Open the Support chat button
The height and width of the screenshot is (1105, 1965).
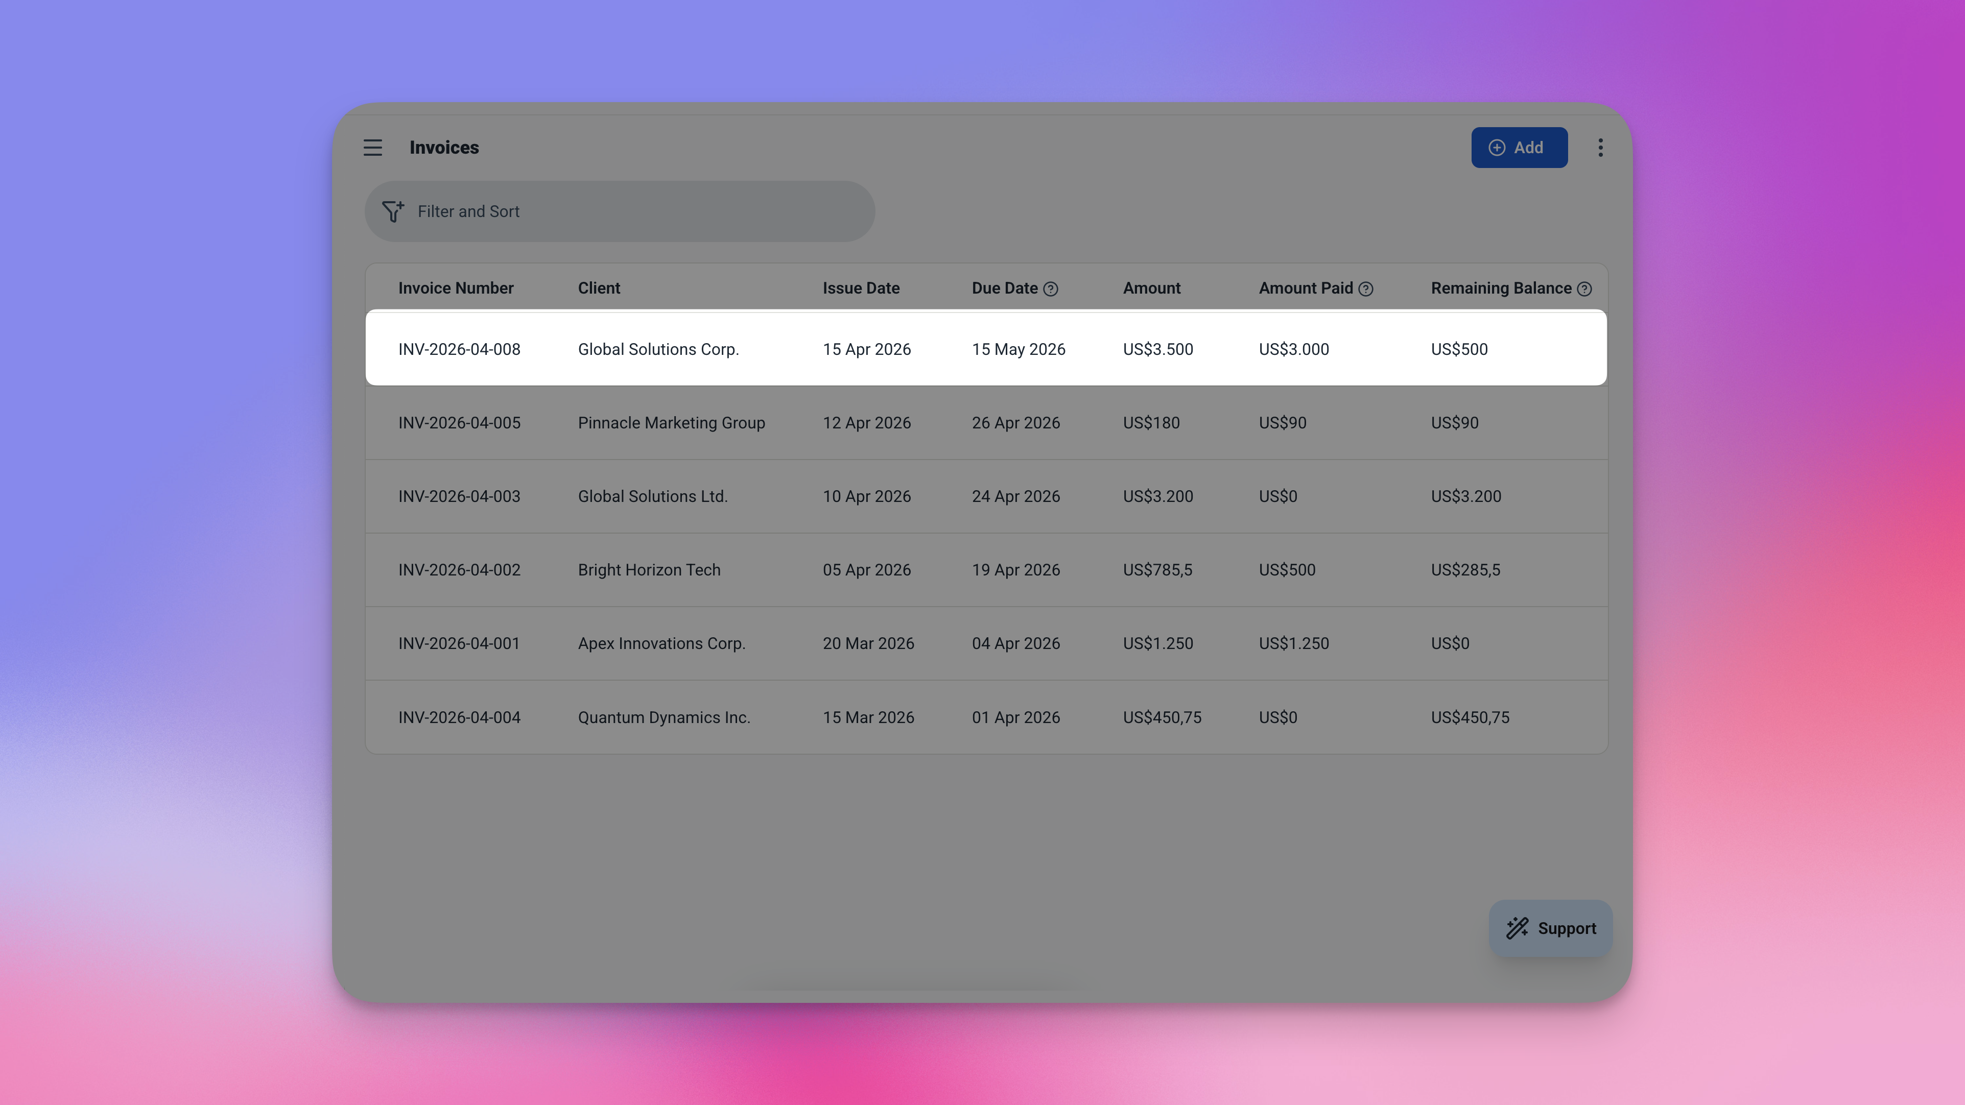1551,928
